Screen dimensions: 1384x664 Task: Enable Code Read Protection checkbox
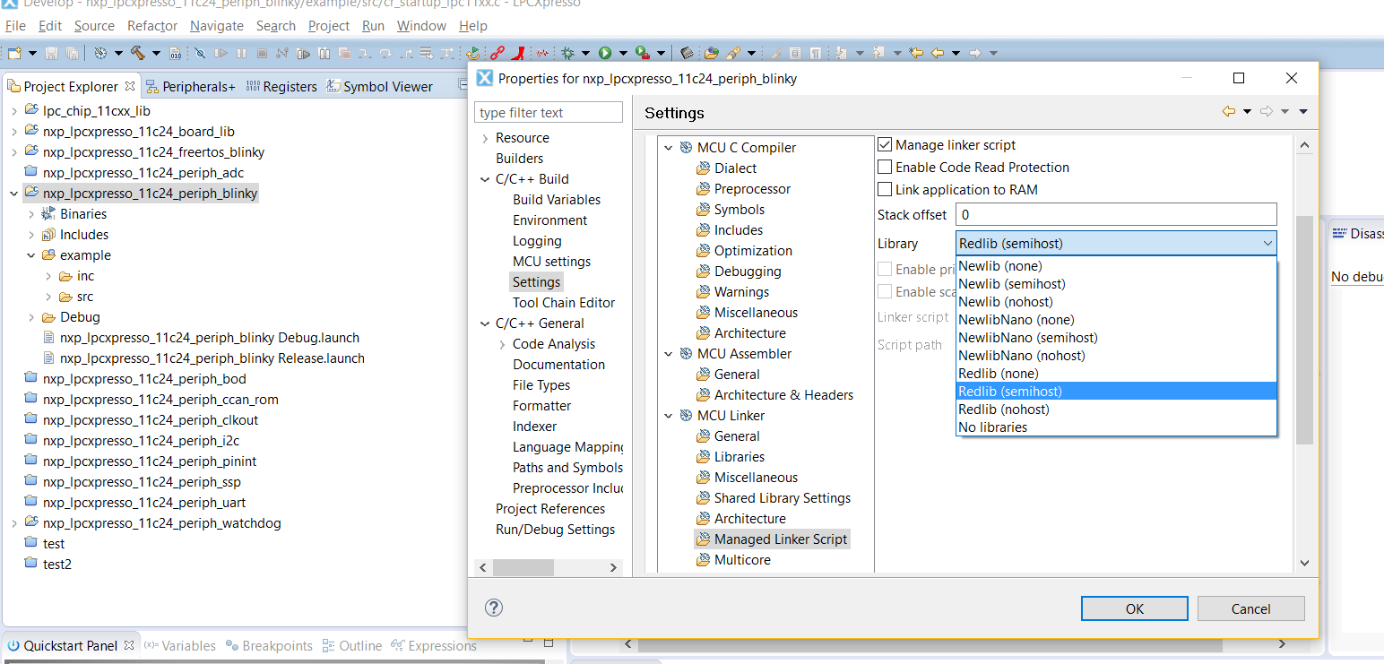(885, 167)
